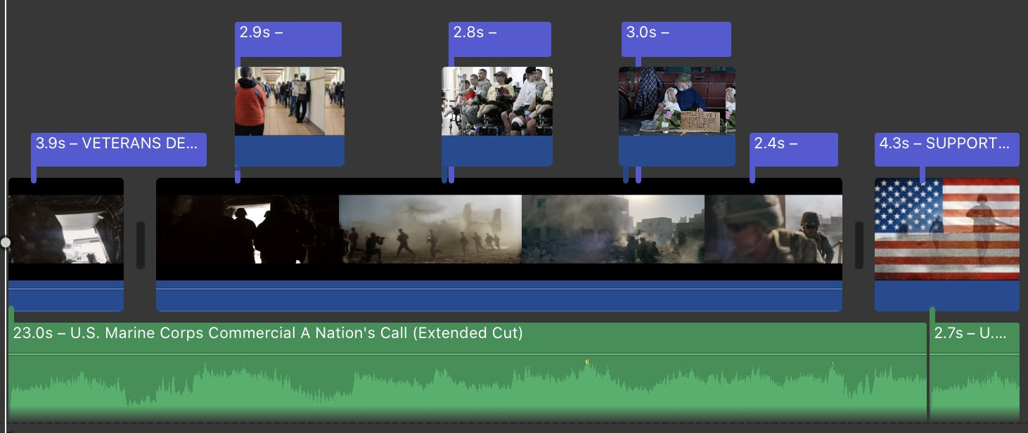Click the volume line of the 23.0s audio clip

click(x=468, y=355)
